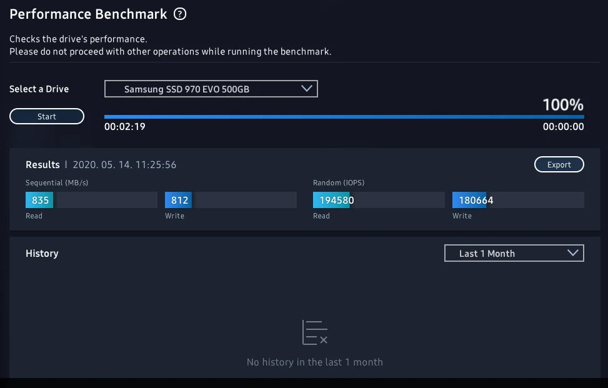
Task: Click the remaining time 00:00:00
Action: click(563, 127)
